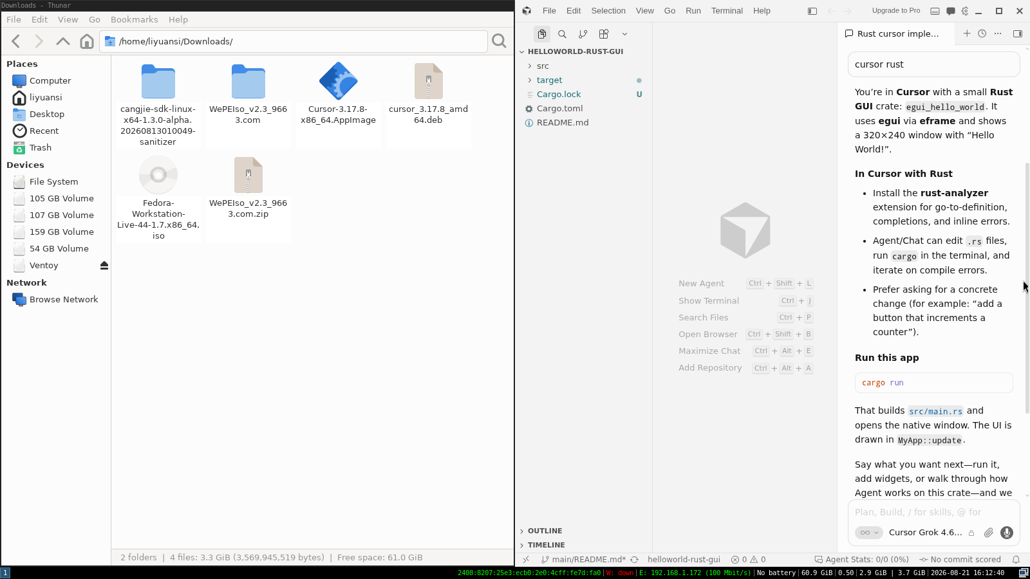Viewport: 1030px width, 579px height.
Task: Click Upgrade to Pro
Action: (x=896, y=11)
